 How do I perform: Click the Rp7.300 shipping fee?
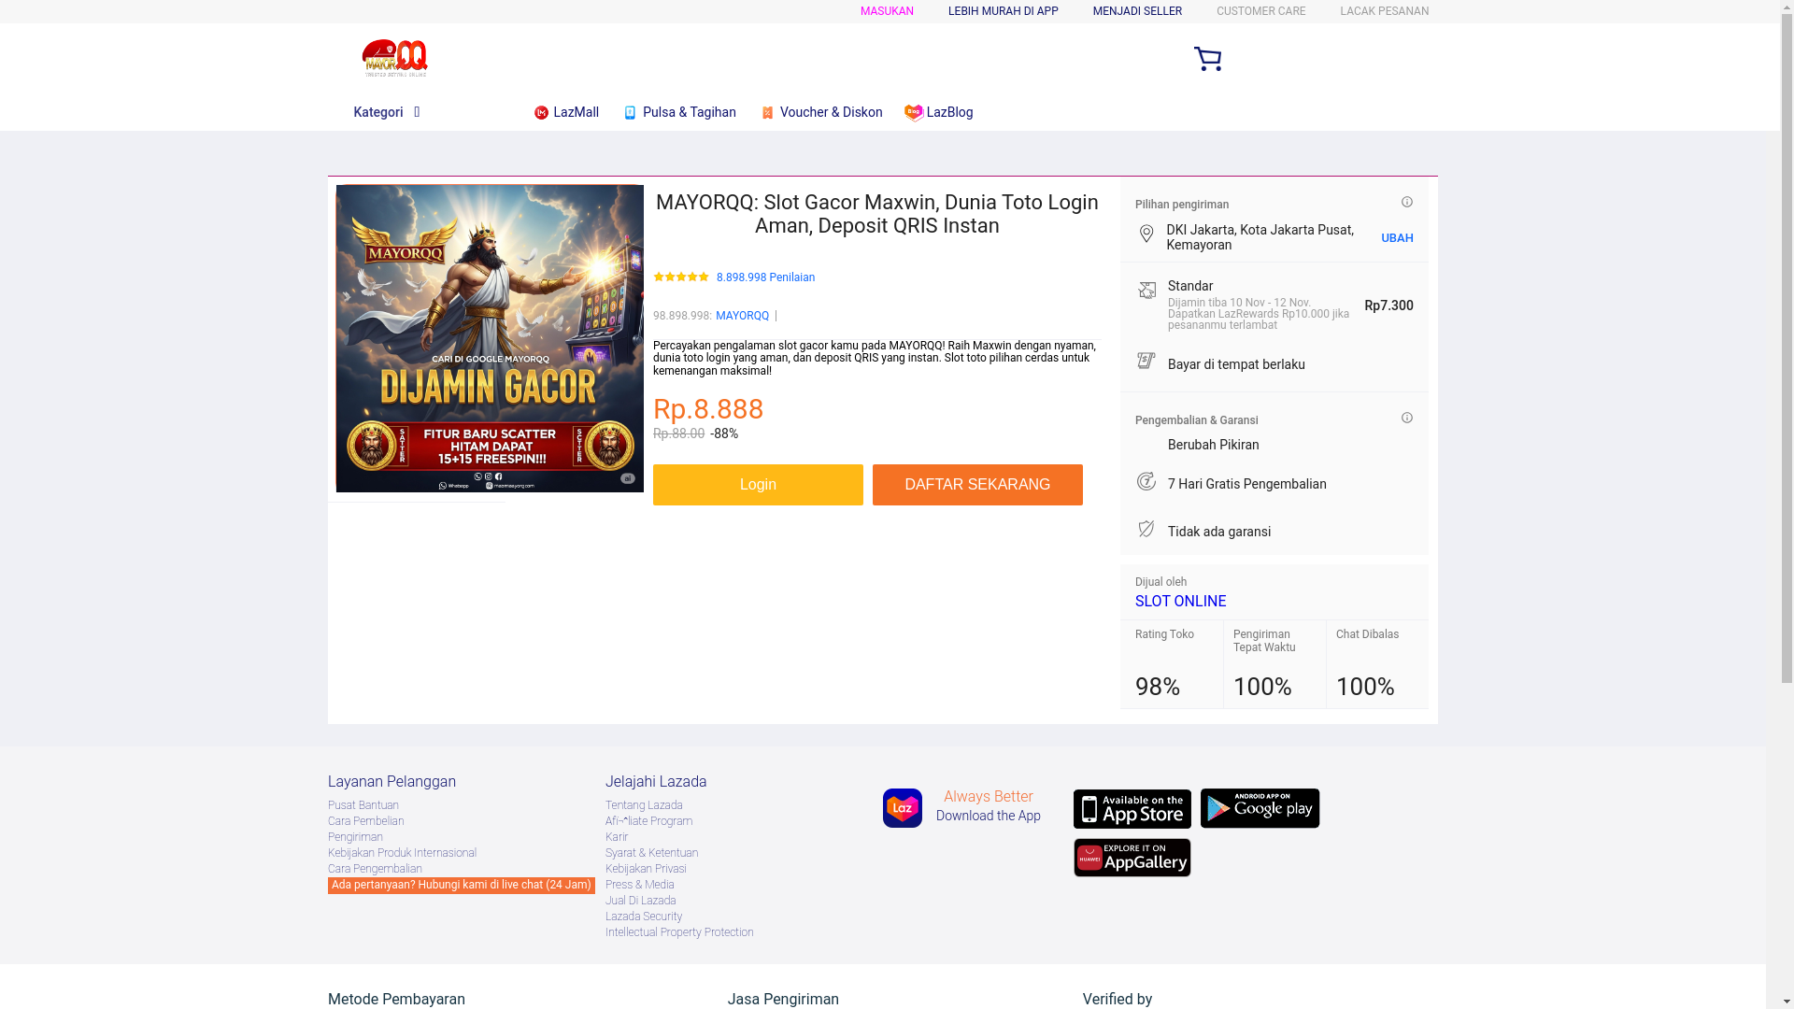pyautogui.click(x=1388, y=306)
